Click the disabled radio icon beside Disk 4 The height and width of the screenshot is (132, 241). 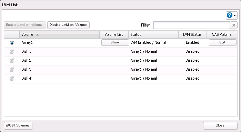[x=12, y=78]
